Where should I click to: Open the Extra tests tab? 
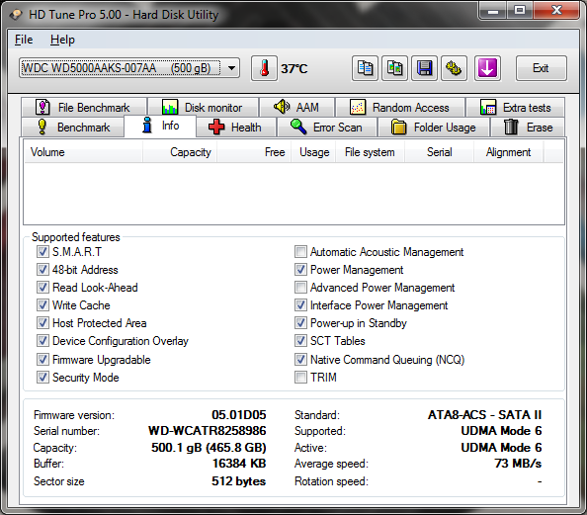click(515, 108)
